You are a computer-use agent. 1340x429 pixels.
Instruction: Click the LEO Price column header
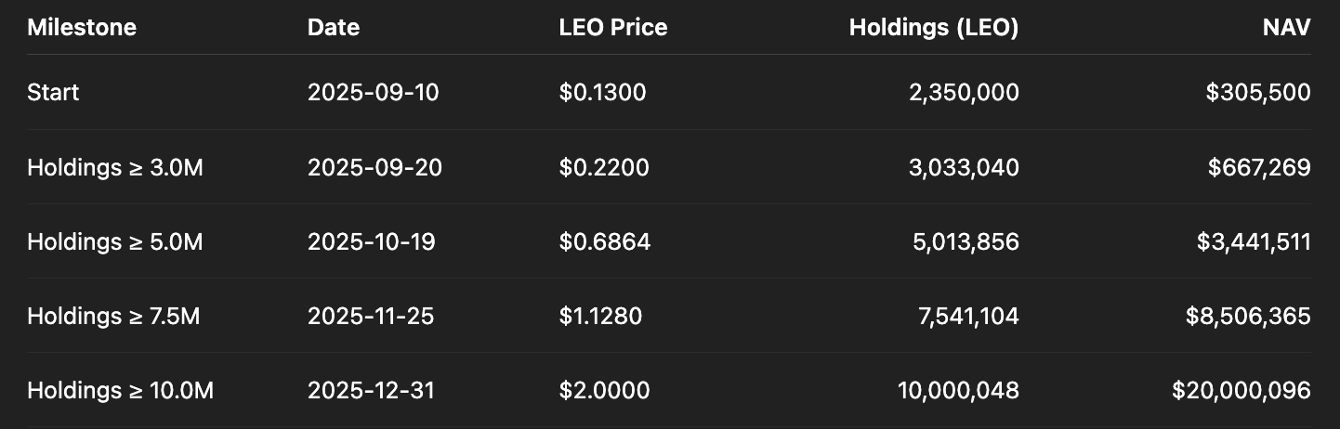tap(613, 28)
